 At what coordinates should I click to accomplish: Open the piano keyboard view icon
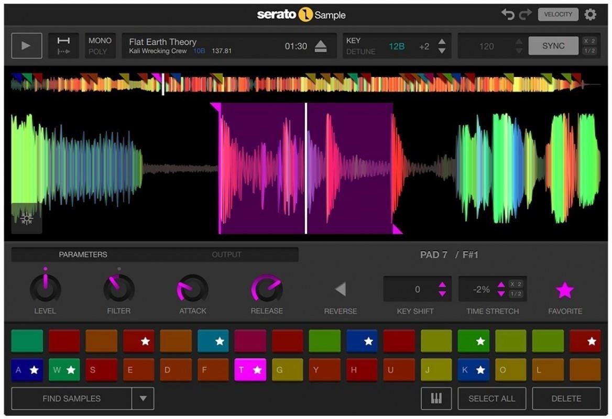(x=436, y=399)
